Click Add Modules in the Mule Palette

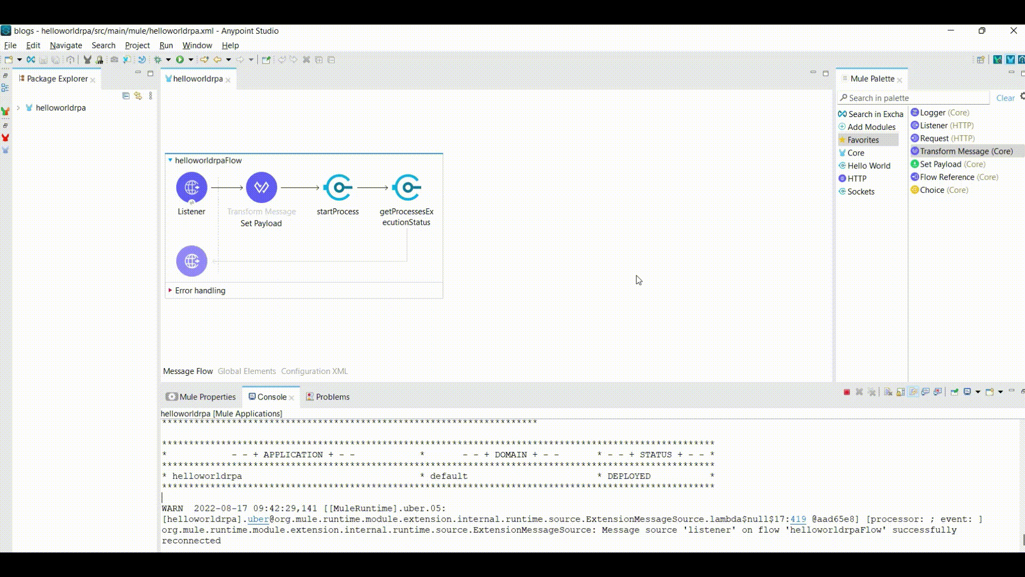point(871,127)
